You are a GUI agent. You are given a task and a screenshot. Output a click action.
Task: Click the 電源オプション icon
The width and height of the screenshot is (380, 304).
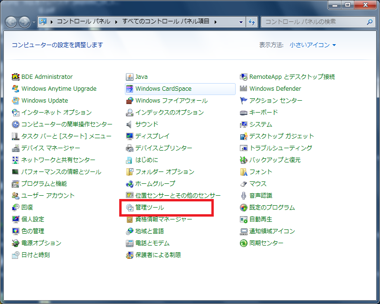[16, 243]
